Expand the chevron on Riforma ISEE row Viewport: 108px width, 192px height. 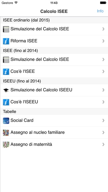coord(104,41)
